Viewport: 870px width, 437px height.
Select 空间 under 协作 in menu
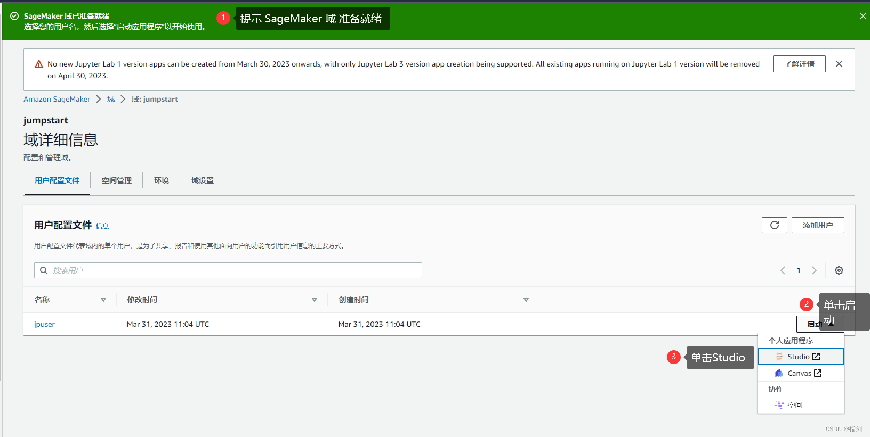(801, 405)
